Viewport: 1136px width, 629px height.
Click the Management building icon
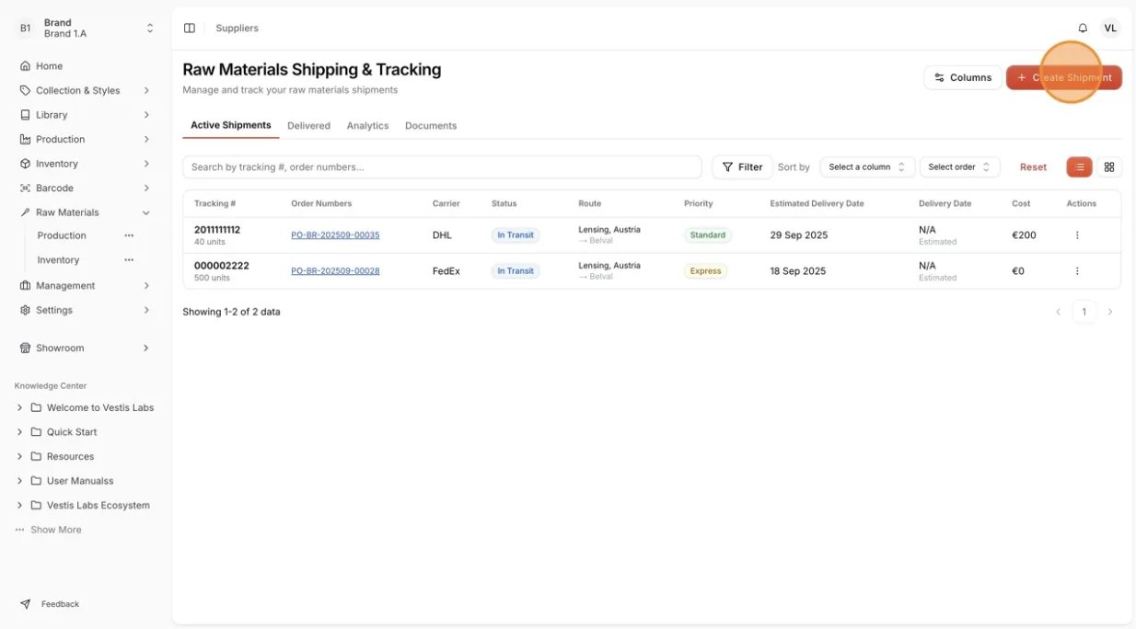coord(25,285)
